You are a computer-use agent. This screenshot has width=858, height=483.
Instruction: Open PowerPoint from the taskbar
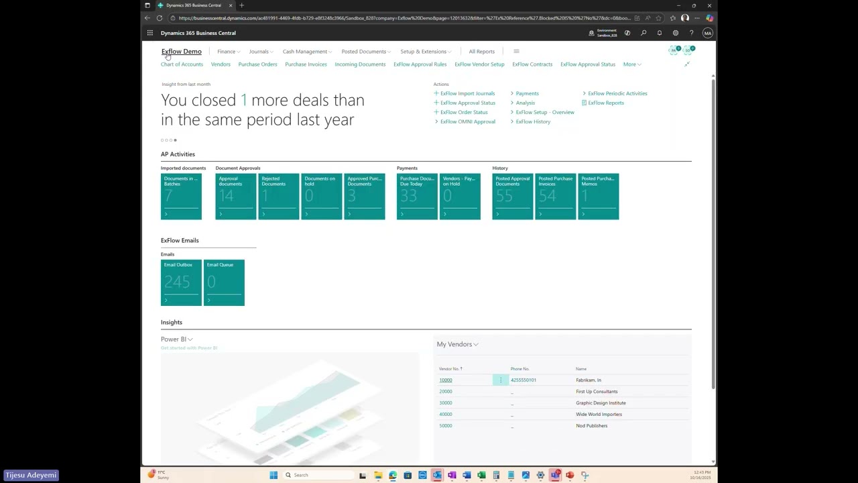pyautogui.click(x=570, y=475)
